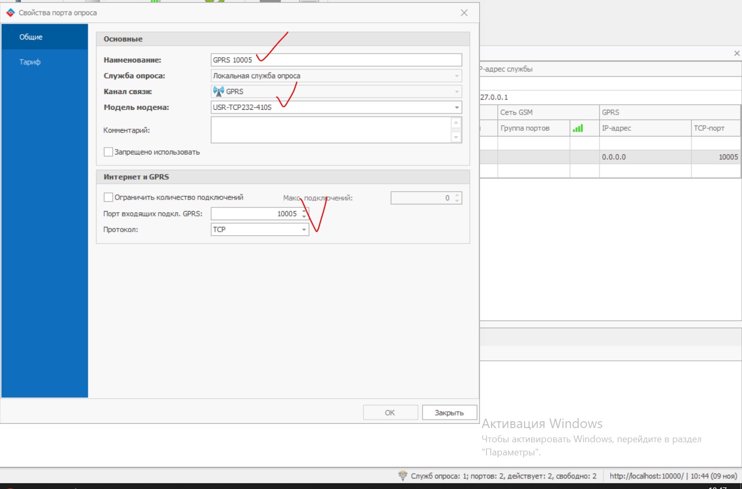
Task: Expand the Служба опроса combo box
Action: pos(456,76)
